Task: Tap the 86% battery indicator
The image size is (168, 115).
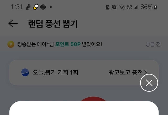Action: click(x=149, y=7)
